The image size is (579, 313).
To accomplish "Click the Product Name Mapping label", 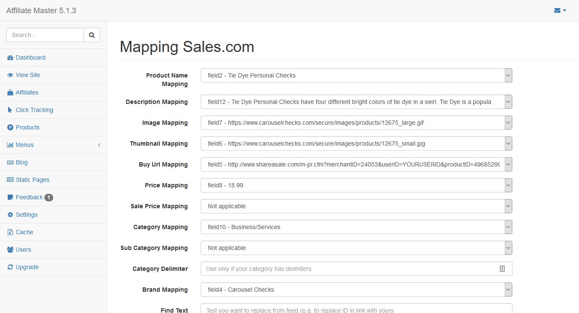I will [x=167, y=80].
